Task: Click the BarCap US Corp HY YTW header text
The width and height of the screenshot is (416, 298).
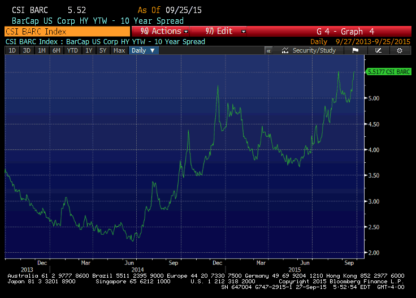Action: pyautogui.click(x=98, y=21)
